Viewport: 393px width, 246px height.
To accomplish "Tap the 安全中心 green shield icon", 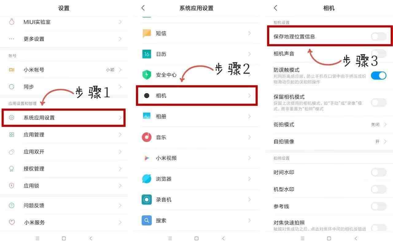I will [x=147, y=75].
